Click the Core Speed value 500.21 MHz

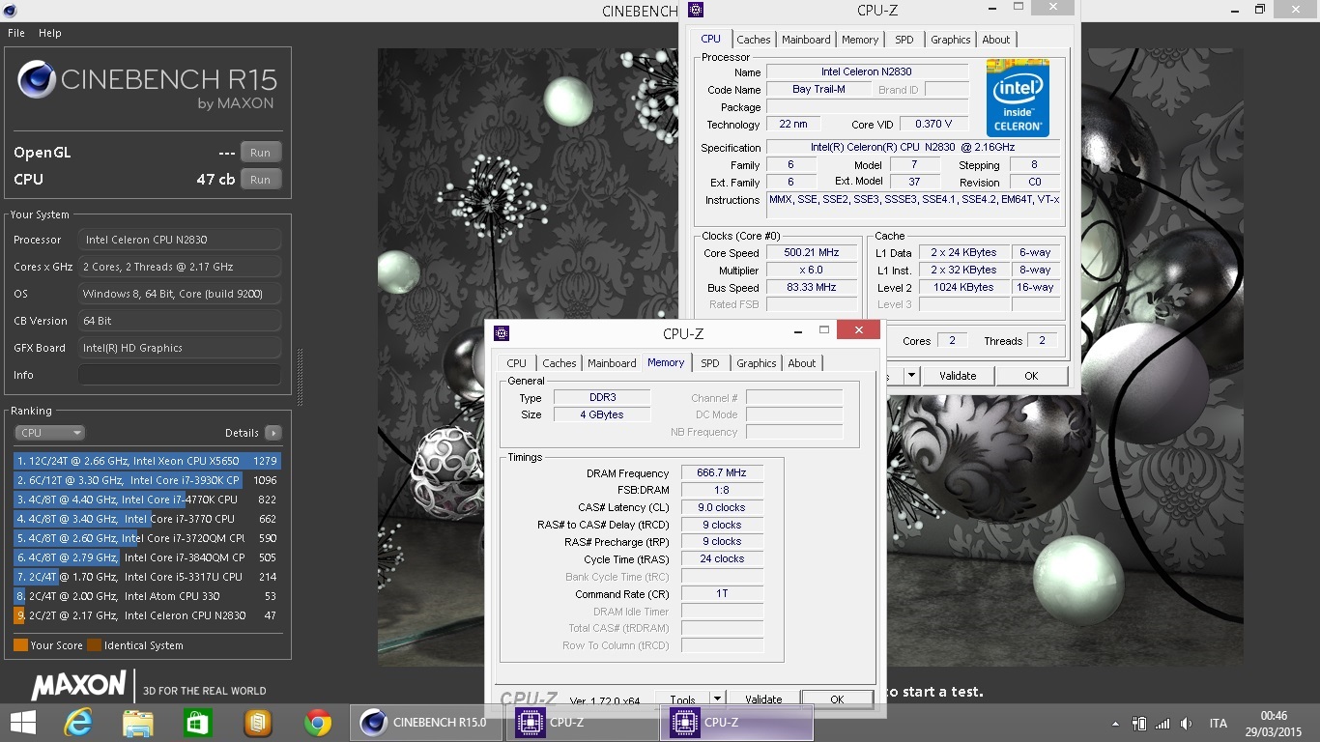coord(812,253)
